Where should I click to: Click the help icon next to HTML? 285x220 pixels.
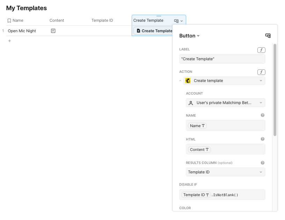click(x=263, y=139)
